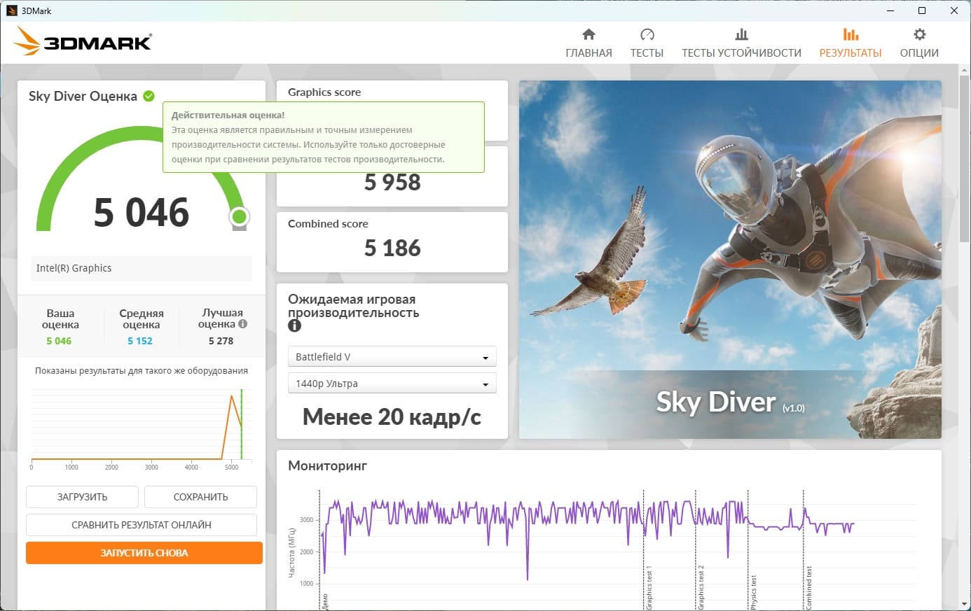
Task: Click Показаны результаты для такого же оборудования
Action: 142,371
